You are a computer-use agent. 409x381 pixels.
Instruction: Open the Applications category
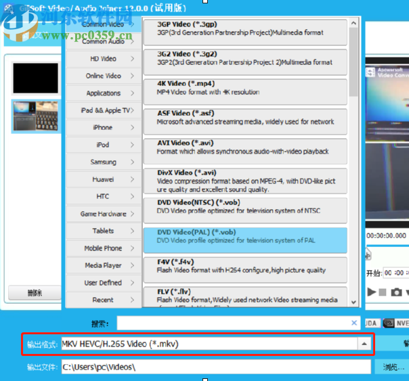[104, 93]
